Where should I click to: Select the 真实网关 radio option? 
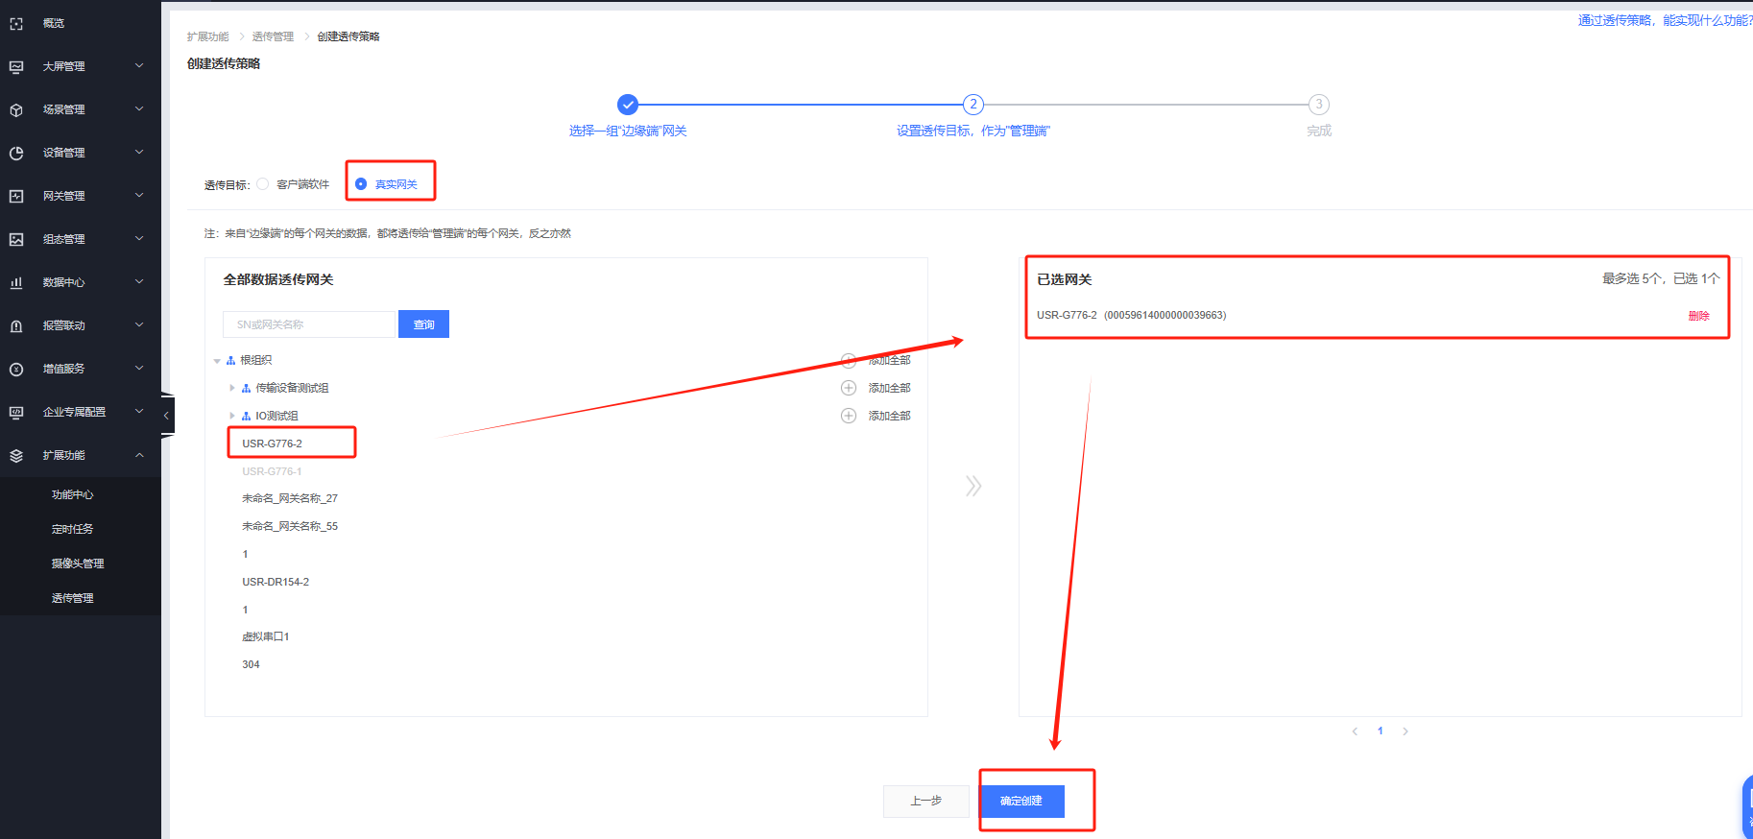point(361,184)
